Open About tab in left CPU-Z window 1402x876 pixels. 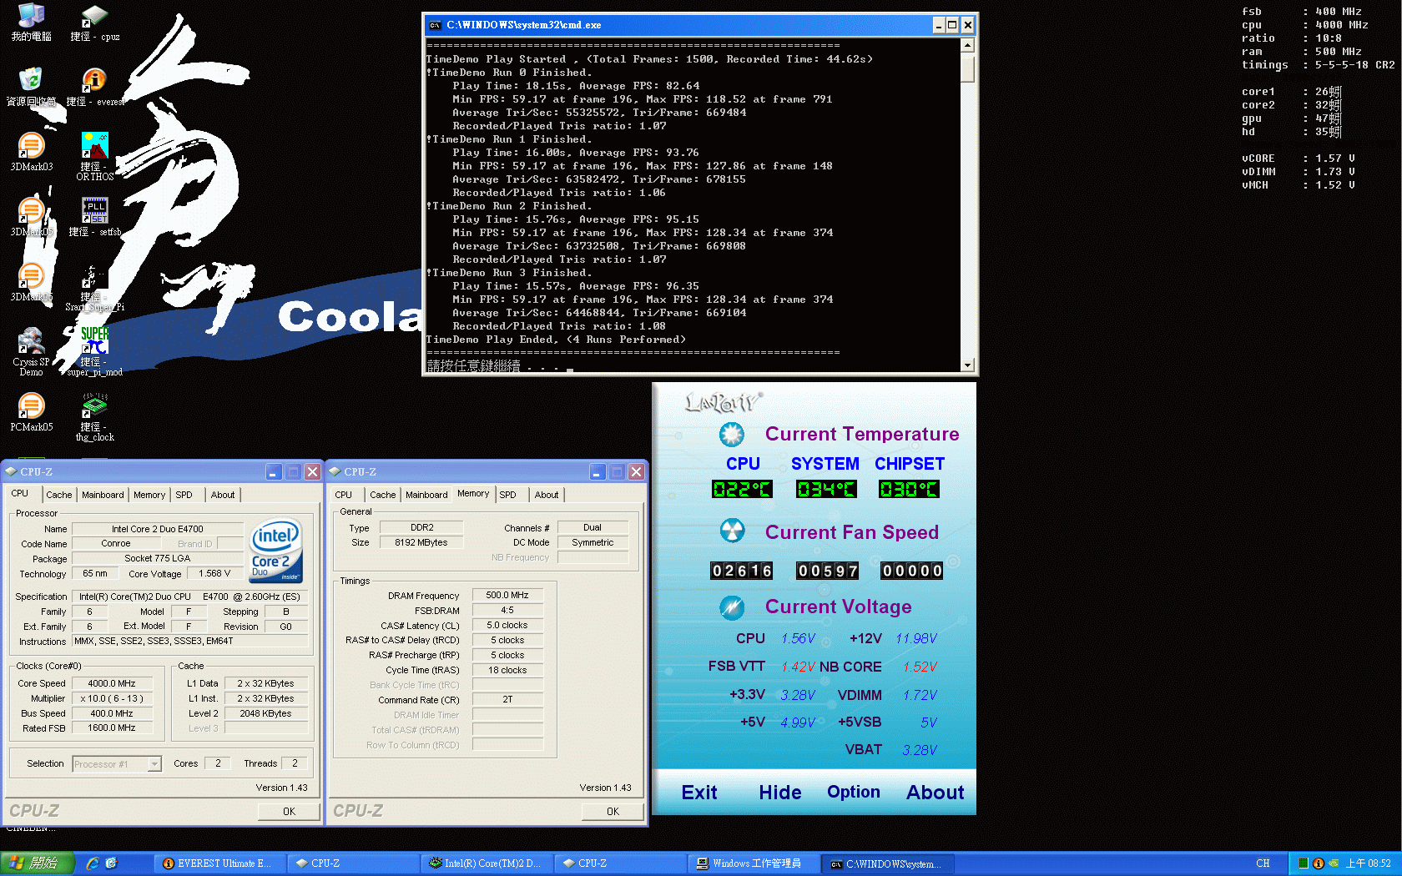(x=223, y=495)
